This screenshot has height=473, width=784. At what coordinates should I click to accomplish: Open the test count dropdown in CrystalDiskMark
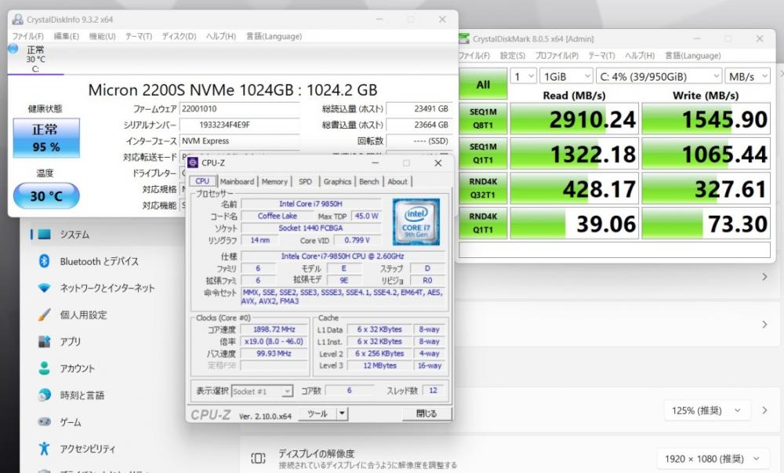[x=524, y=77]
